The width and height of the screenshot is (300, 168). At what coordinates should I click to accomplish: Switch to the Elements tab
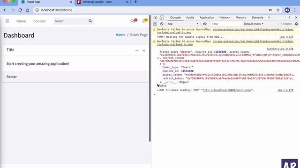257,18
